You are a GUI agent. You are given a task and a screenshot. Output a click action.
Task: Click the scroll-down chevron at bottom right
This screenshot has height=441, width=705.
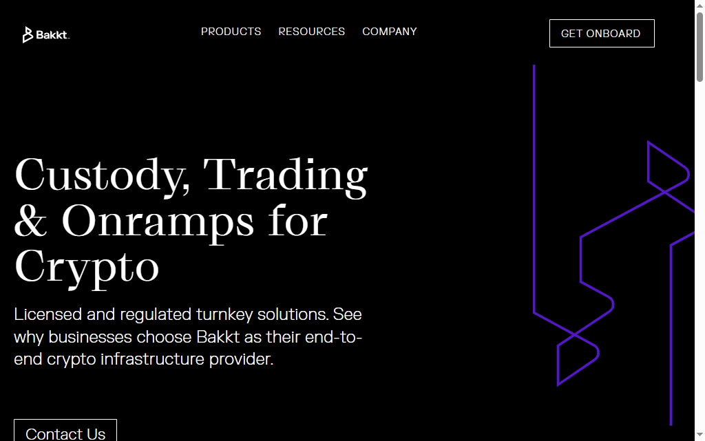click(699, 435)
